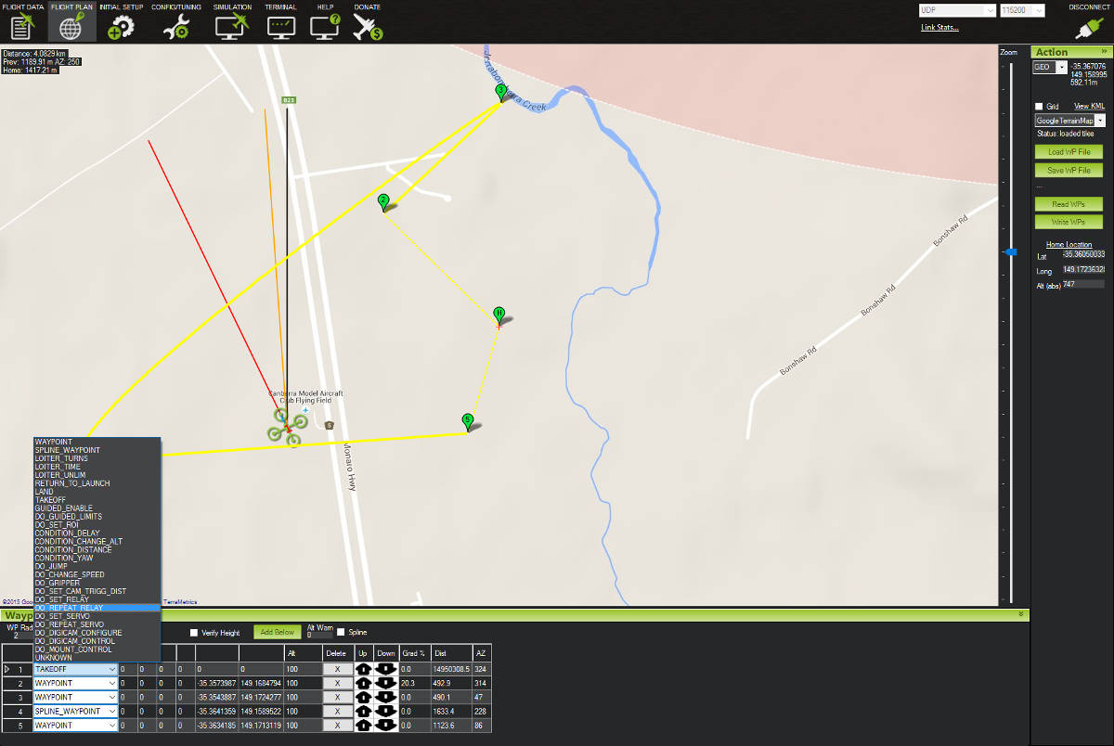
Task: Select DO_REPEAT_RELAY from command list
Action: pos(70,608)
